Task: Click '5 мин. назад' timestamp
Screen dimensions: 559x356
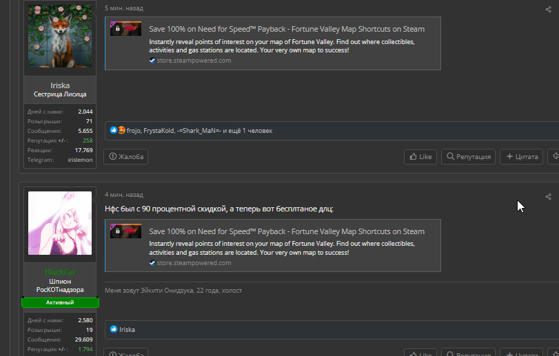Action: [x=123, y=8]
